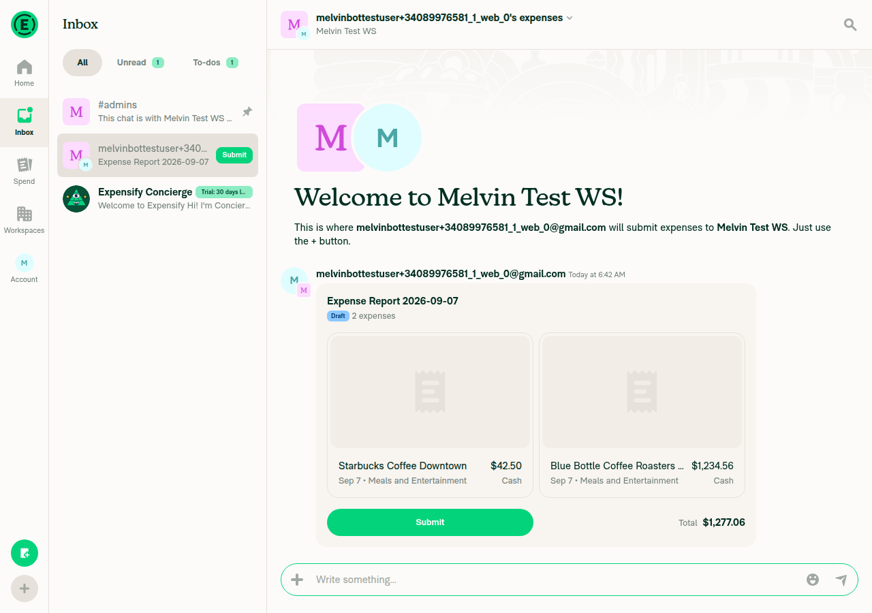Click the send message arrow
This screenshot has height=613, width=872.
pyautogui.click(x=841, y=580)
